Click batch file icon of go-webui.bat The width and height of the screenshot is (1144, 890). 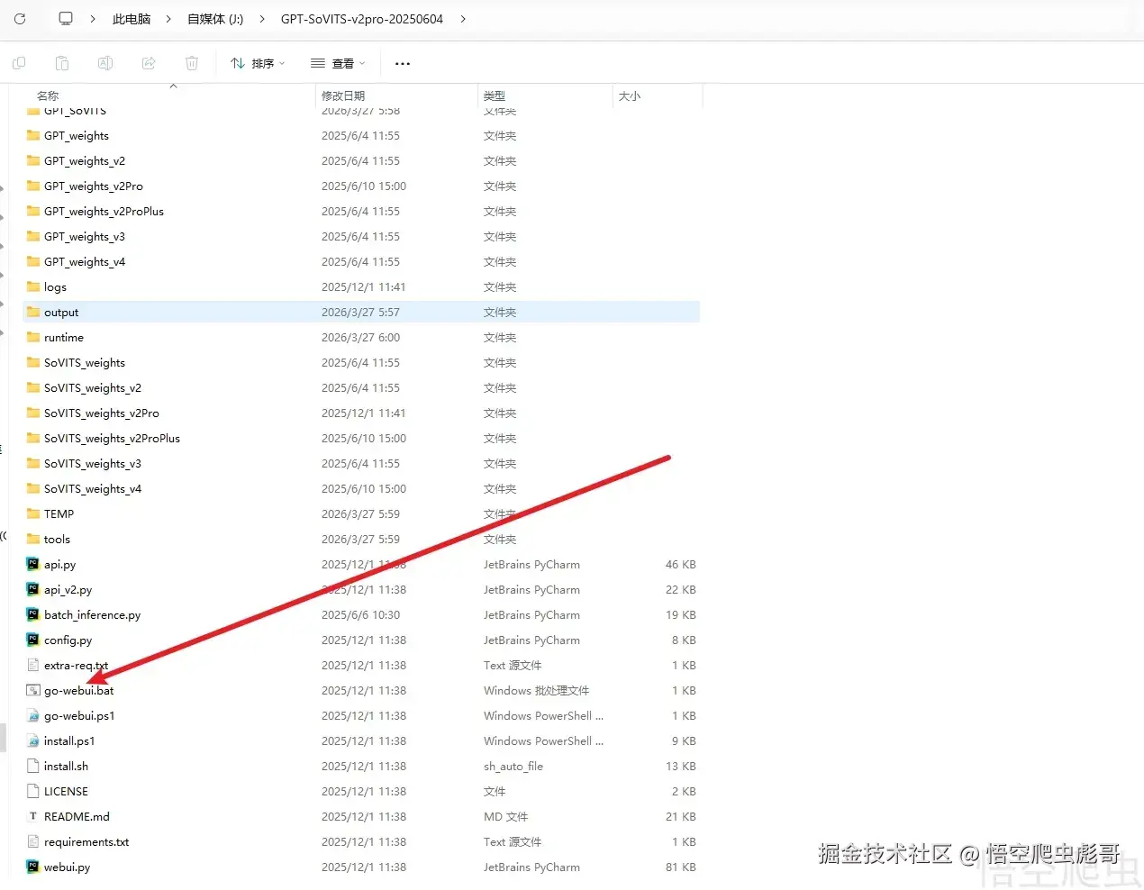pos(33,690)
